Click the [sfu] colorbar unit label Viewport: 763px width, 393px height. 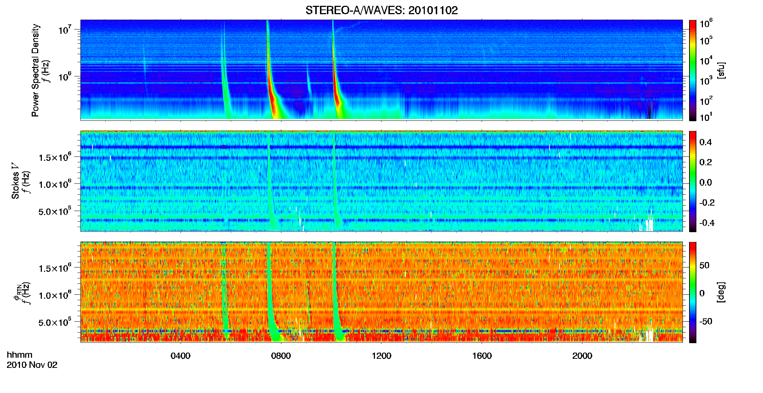[x=721, y=70]
